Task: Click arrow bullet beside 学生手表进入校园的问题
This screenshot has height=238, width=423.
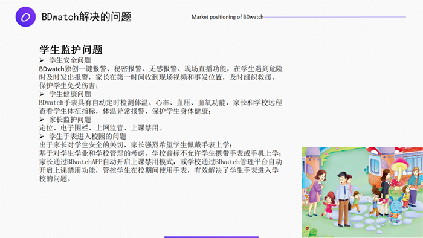Action: click(x=42, y=137)
